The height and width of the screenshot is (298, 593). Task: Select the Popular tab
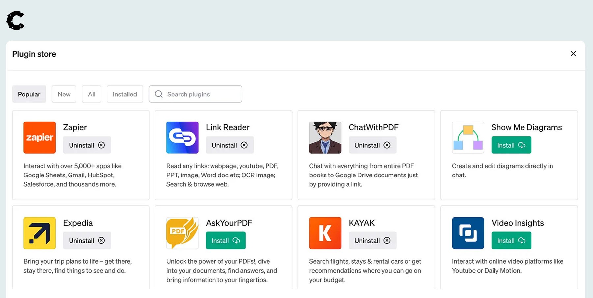(x=29, y=94)
